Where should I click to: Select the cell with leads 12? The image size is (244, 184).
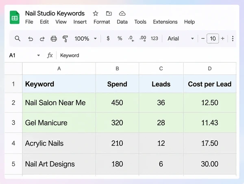click(161, 143)
